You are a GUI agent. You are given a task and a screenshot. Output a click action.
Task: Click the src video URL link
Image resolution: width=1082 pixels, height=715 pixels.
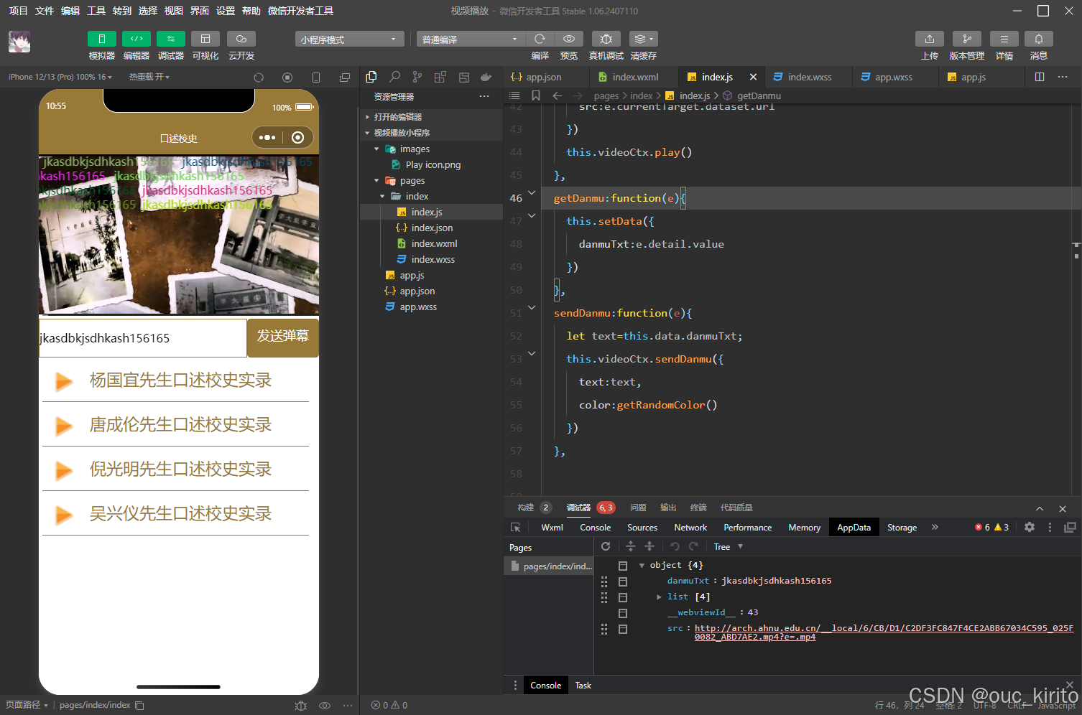pyautogui.click(x=884, y=632)
